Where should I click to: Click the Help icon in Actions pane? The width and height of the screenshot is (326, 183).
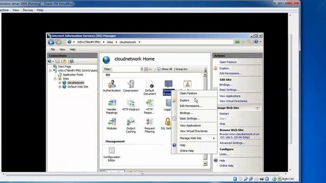215,161
